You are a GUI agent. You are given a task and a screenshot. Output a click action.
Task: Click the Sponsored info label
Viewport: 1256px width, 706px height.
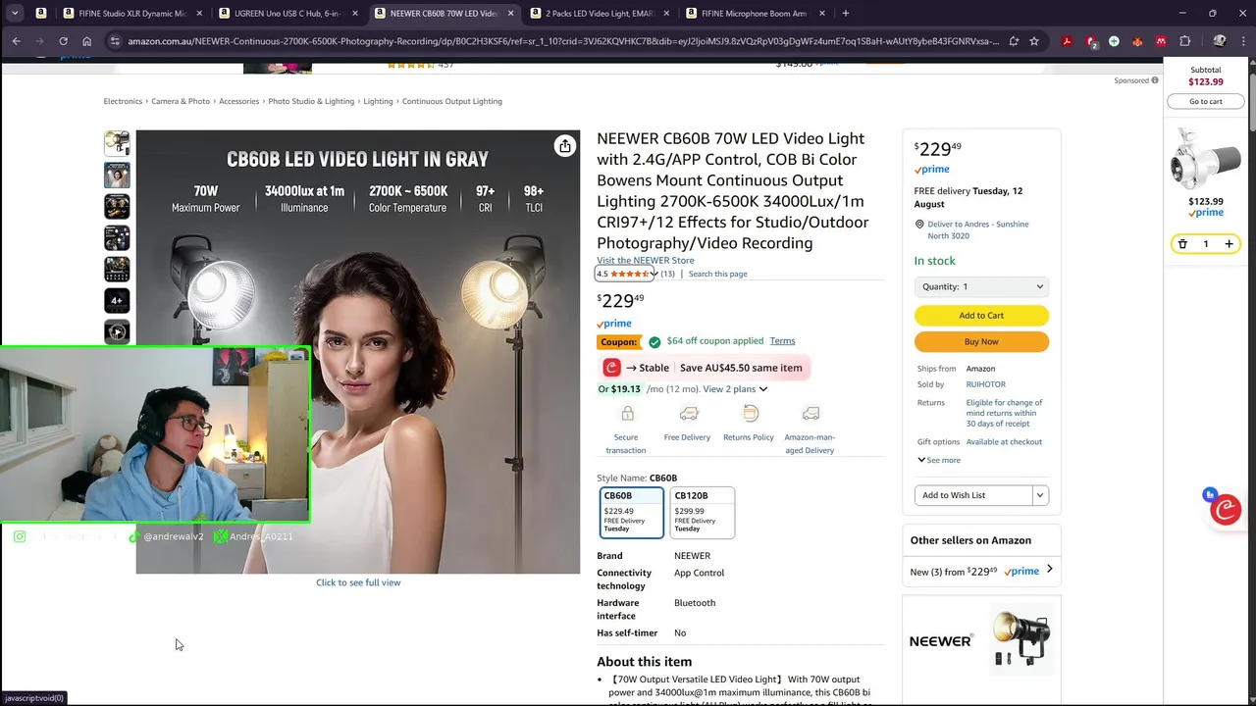tap(1135, 80)
